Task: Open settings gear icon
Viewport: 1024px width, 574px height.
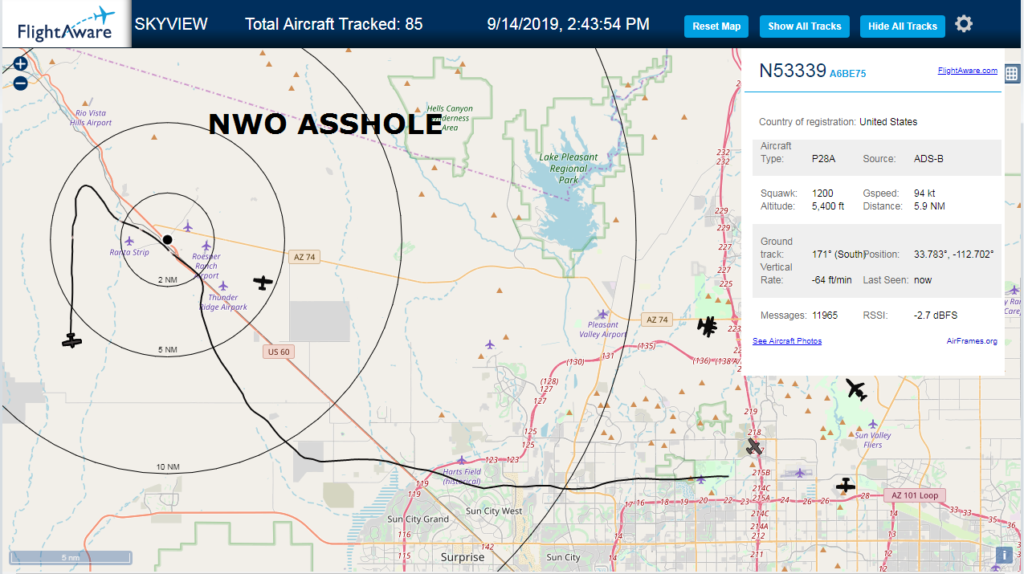Action: tap(964, 24)
